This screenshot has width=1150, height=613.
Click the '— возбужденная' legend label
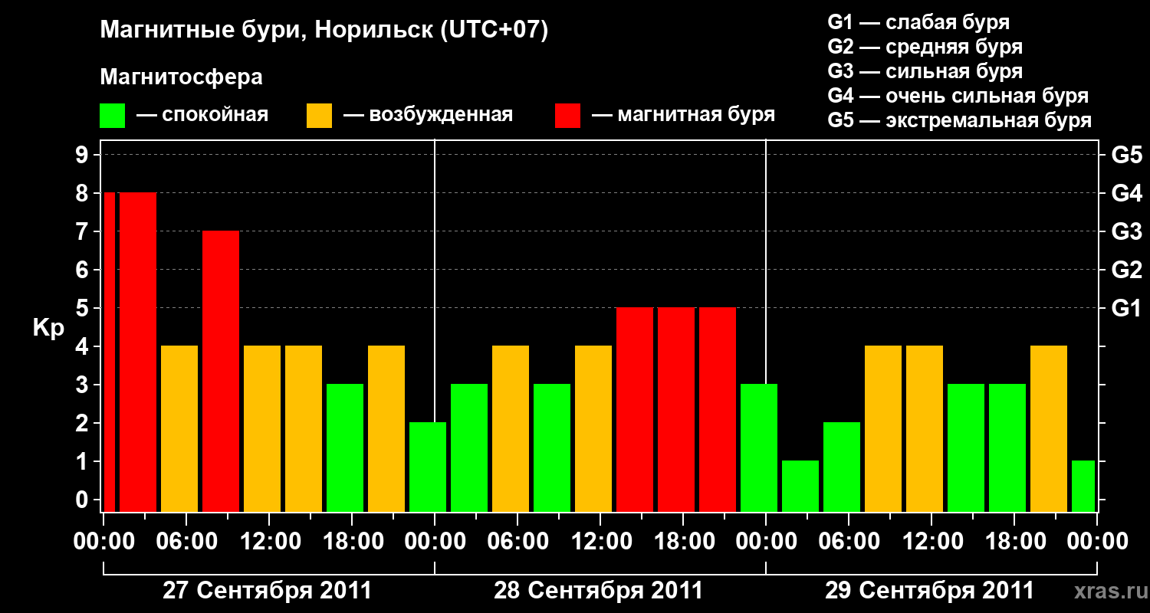[428, 115]
